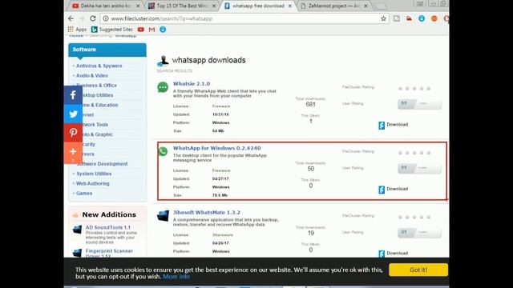Download WhatsApp for Windows 0.2.4240
This screenshot has height=288, width=513.
[x=394, y=190]
